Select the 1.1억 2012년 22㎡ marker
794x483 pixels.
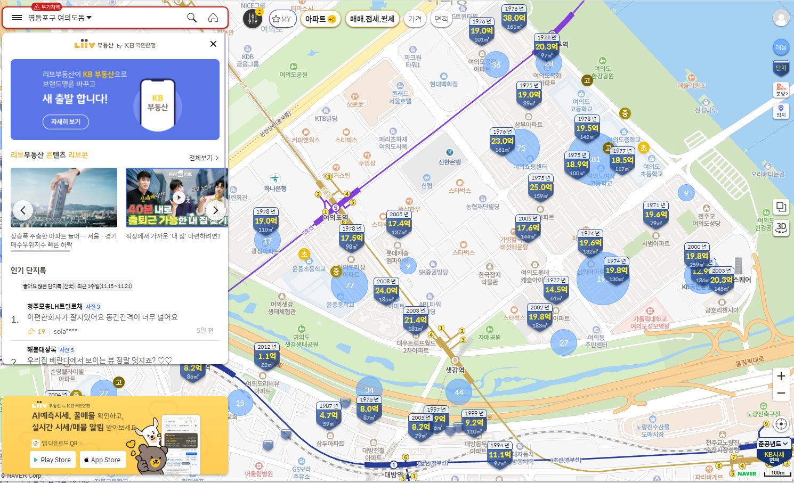(x=267, y=356)
